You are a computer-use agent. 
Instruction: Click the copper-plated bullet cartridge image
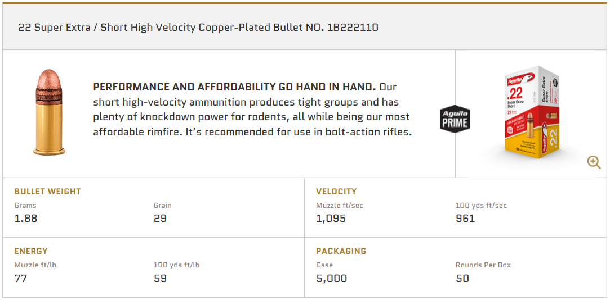49,113
